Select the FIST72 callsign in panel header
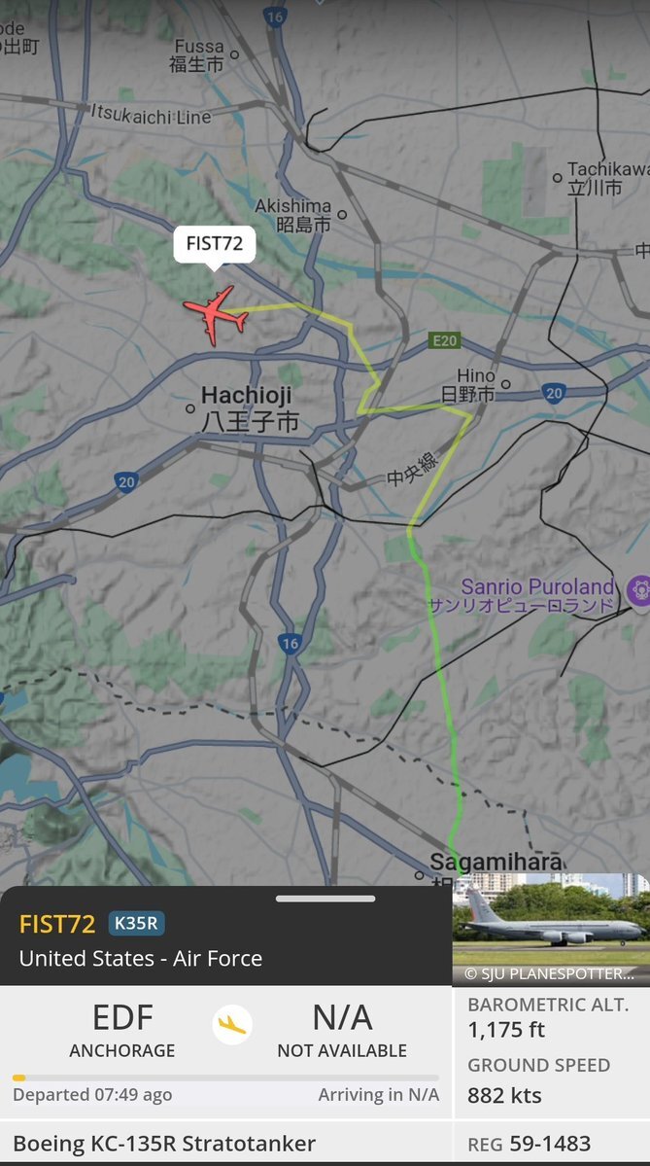This screenshot has height=1166, width=650. tap(57, 924)
